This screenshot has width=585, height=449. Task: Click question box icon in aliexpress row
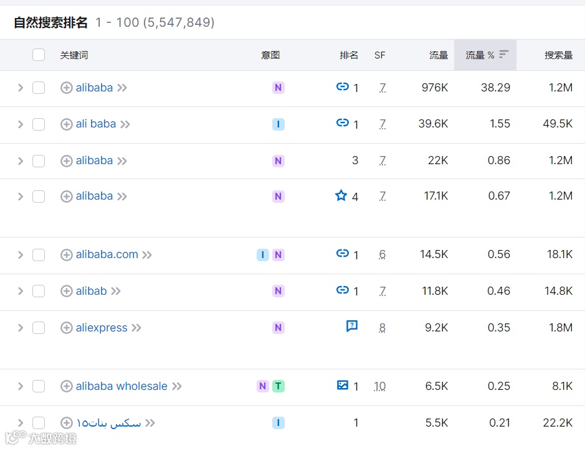coord(352,326)
